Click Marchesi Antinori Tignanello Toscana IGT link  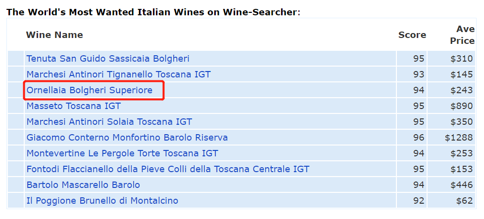click(x=118, y=74)
